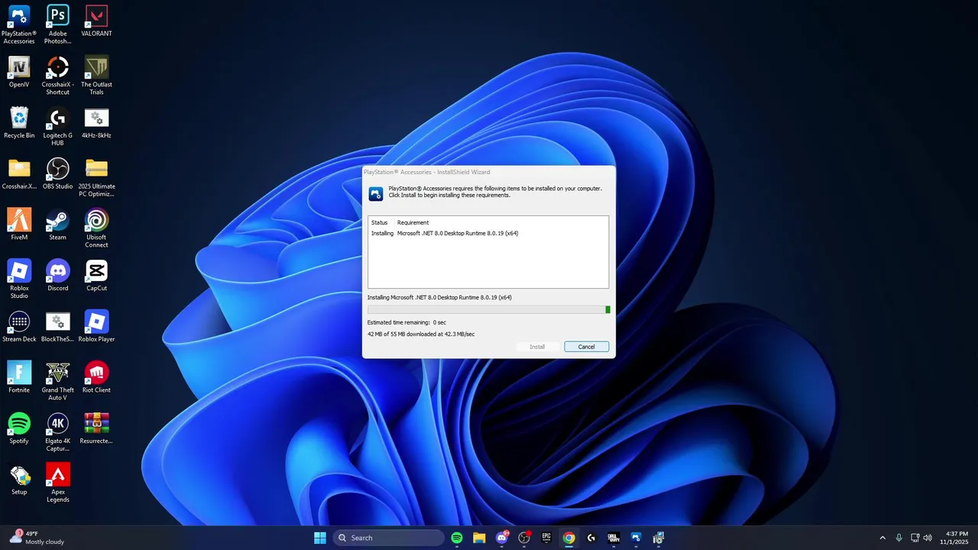
Task: Select the BlockTheSpot desktop icon
Action: [x=57, y=327]
